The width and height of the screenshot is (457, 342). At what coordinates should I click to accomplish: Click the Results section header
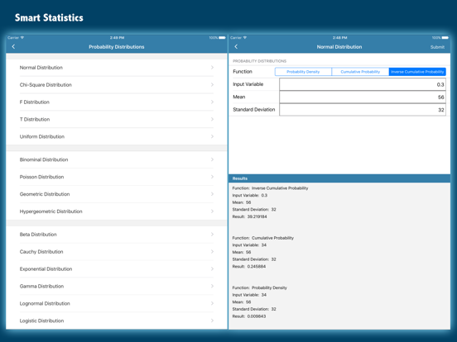(339, 178)
